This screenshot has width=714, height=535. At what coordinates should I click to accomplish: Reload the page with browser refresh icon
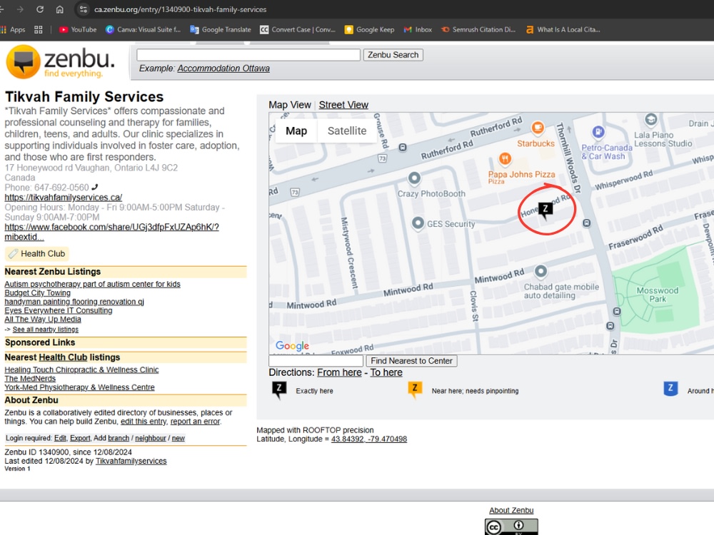coord(39,9)
